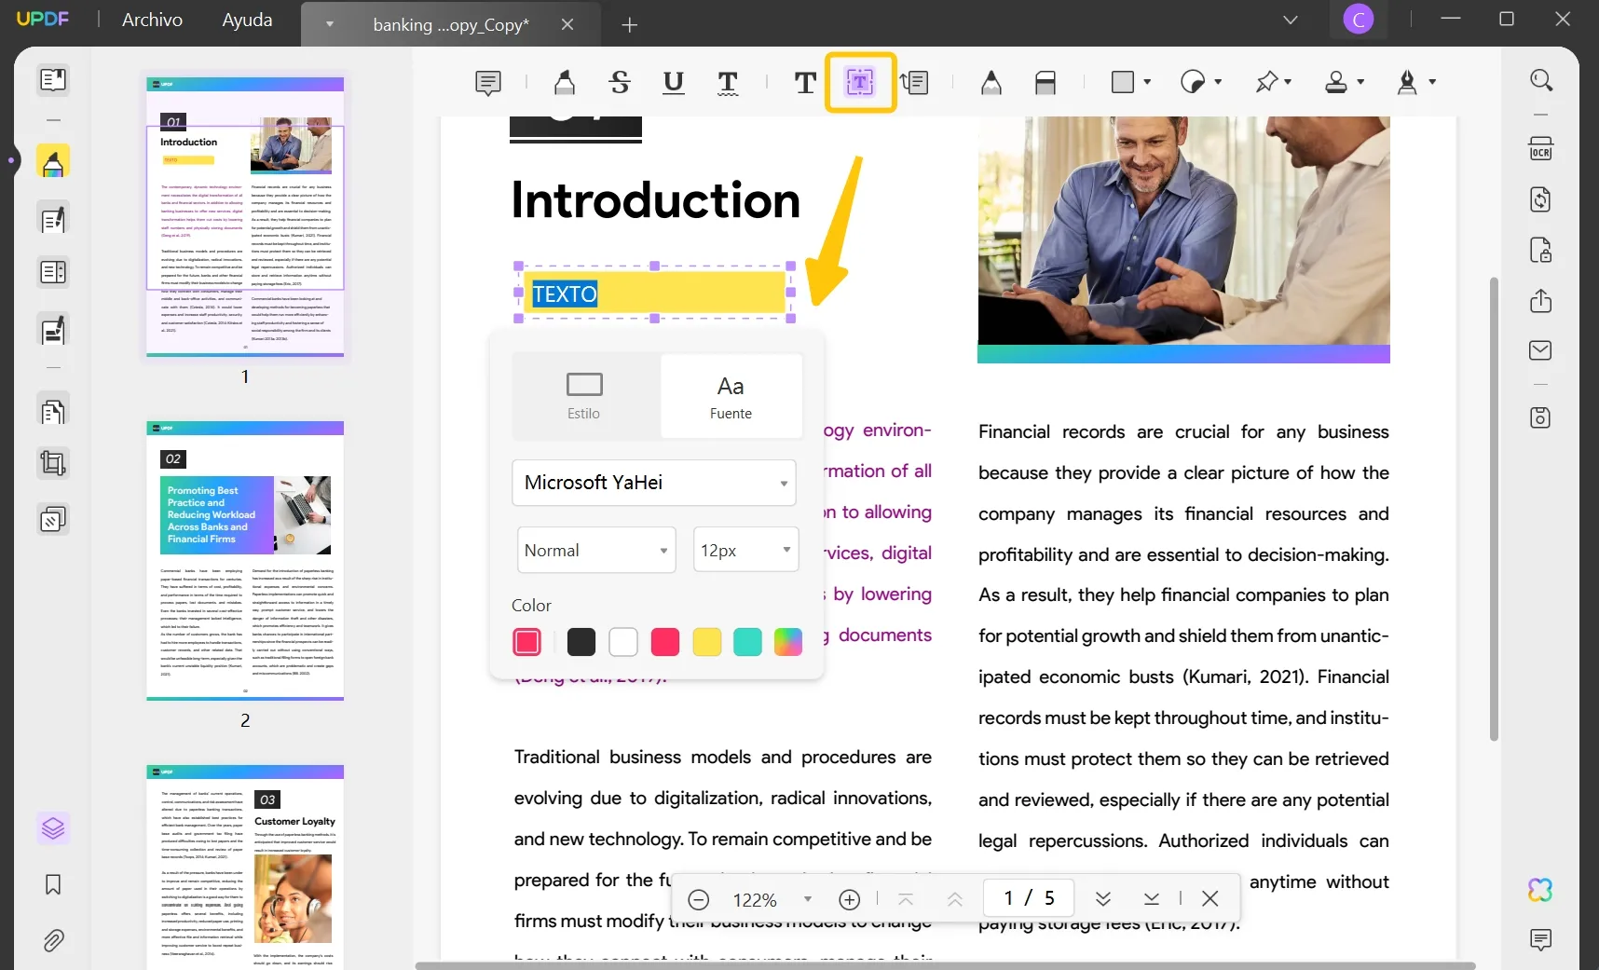Add a new tab with plus button

pyautogui.click(x=630, y=25)
